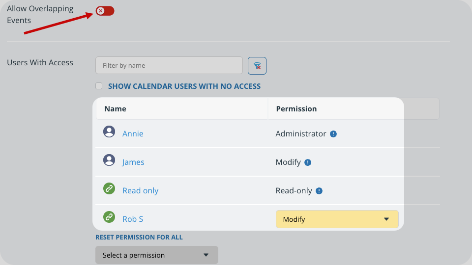
Task: Click info icon next to Administrator
Action: click(333, 134)
